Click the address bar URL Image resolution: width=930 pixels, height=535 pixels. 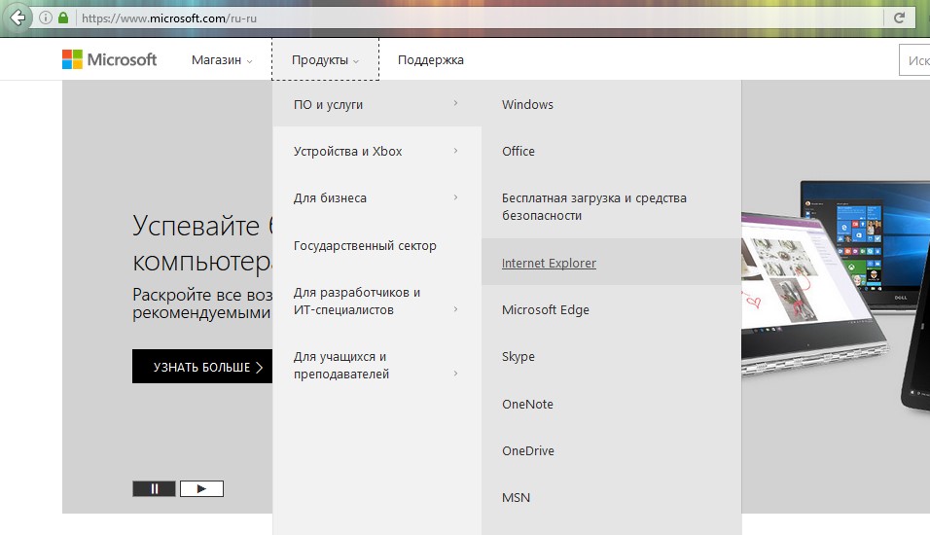(x=169, y=18)
